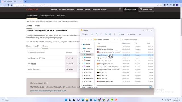This screenshot has width=182, height=102.
Task: Reload the Chrome page
Action: click(8, 5)
